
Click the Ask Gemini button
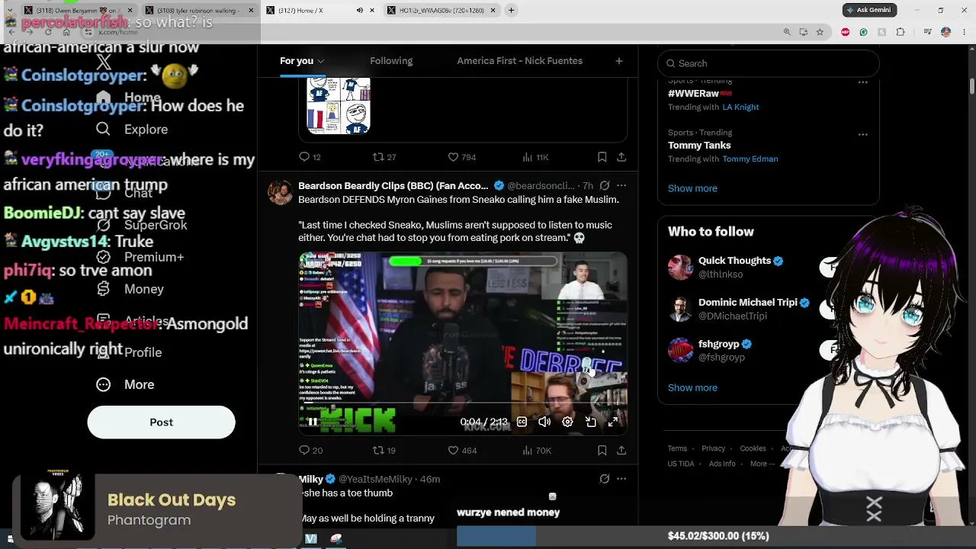pos(869,10)
